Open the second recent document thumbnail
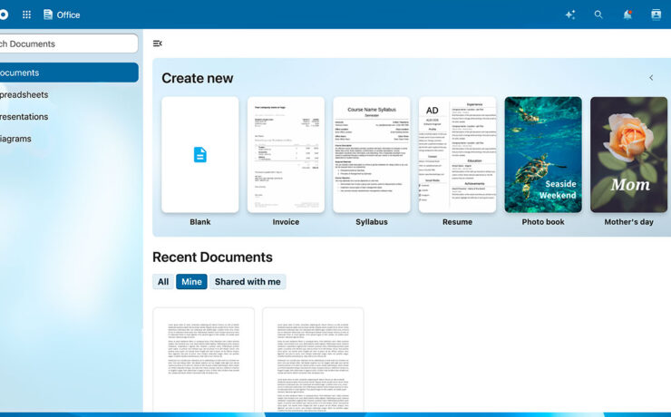Image resolution: width=671 pixels, height=417 pixels. 313,360
